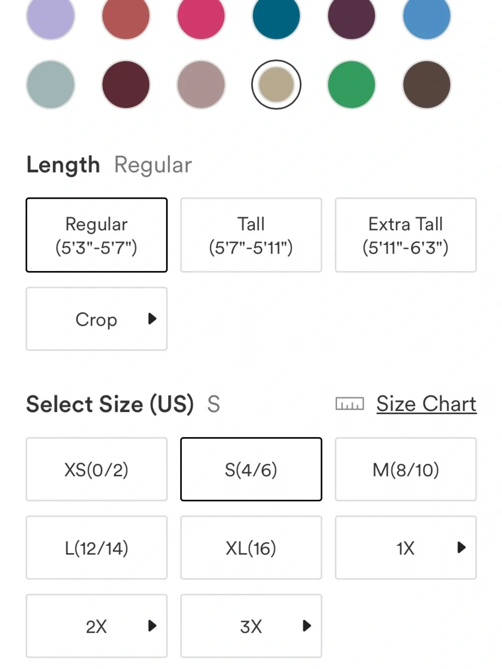The image size is (502, 669).
Task: Pick the dark brown color swatch
Action: pos(427,84)
